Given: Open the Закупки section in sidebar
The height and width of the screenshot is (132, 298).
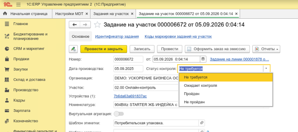Looking at the screenshot, I should [20, 69].
